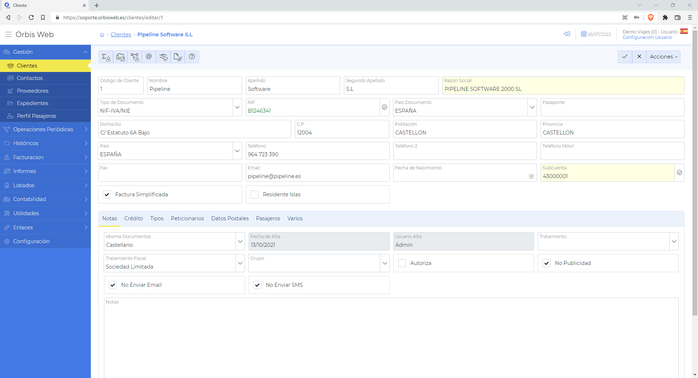Toggle the hamburger menu next to Orbis Web

coord(8,35)
